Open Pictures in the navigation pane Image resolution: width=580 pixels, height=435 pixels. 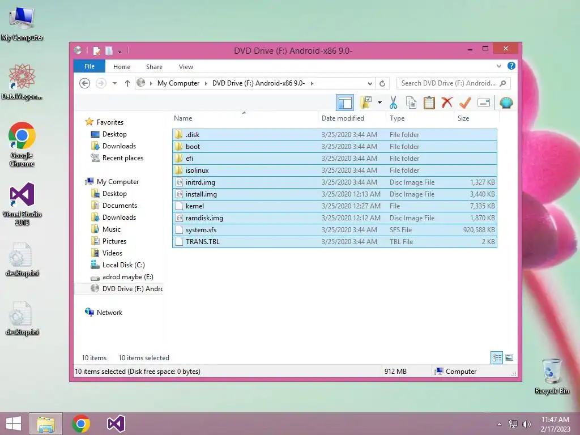tap(109, 241)
